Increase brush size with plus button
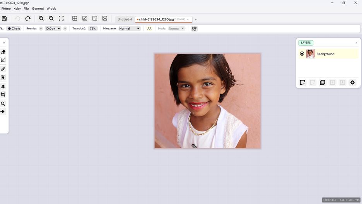Screen dimensions: 362x204 [x=65, y=29]
